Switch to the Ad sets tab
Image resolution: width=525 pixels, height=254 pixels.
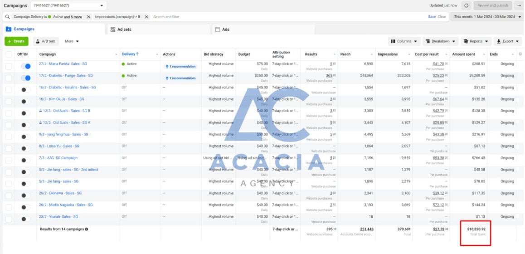coord(158,29)
